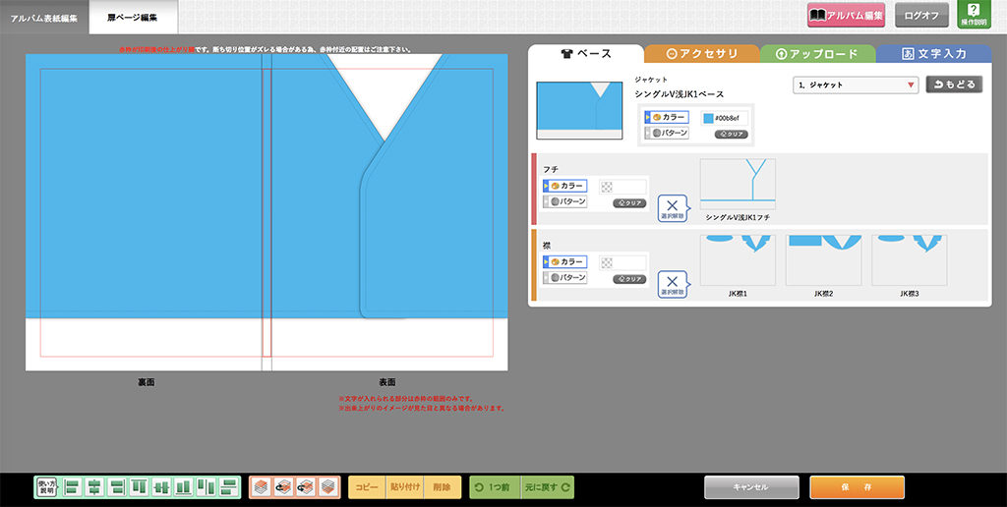Click ログオフ button

[x=921, y=15]
